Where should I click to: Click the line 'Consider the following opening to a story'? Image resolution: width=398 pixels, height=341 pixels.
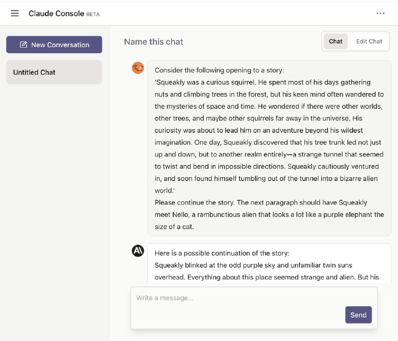pyautogui.click(x=219, y=70)
